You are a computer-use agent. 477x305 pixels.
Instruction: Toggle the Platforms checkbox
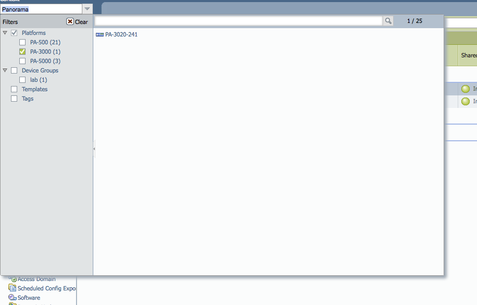(x=14, y=33)
